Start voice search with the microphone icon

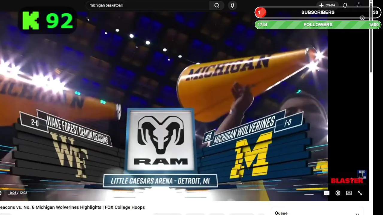tap(232, 5)
